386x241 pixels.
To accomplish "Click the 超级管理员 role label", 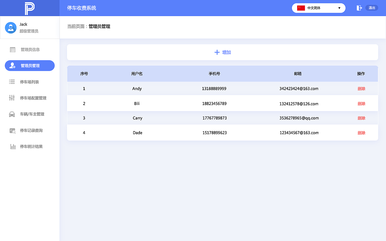I will click(29, 31).
